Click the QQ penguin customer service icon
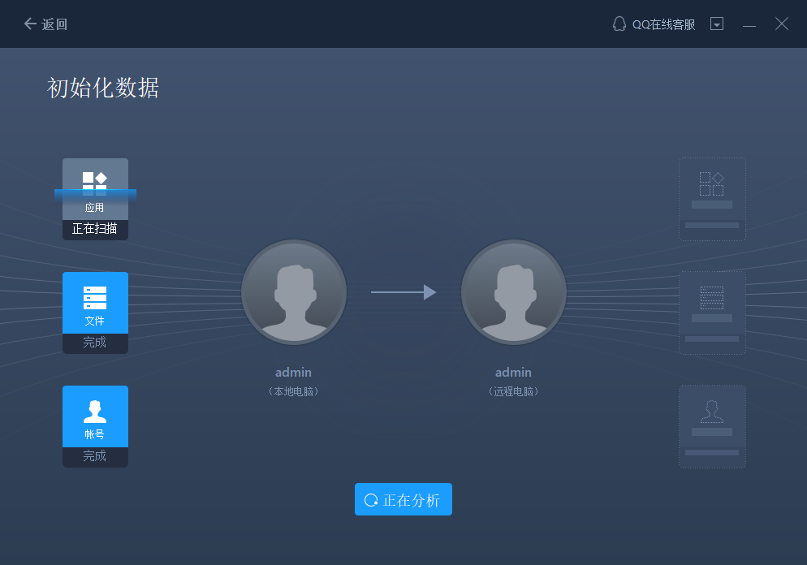 [618, 24]
